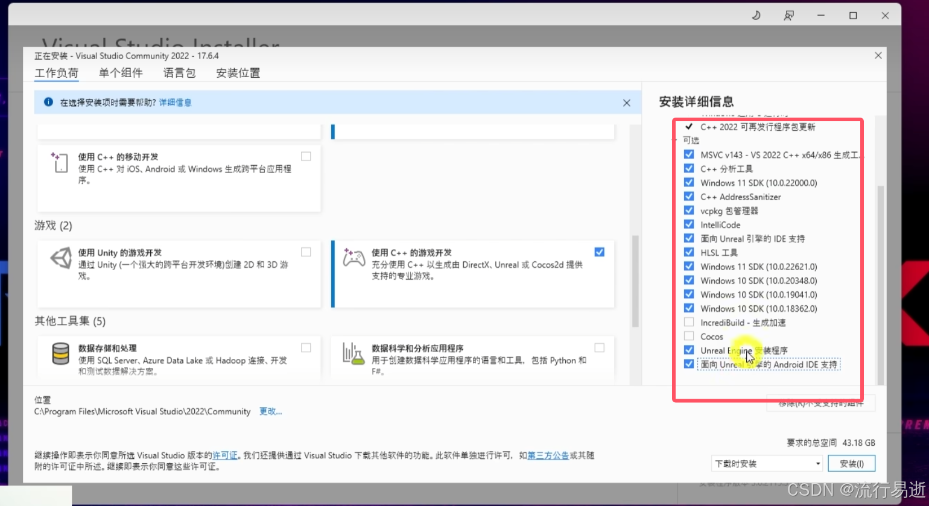This screenshot has height=506, width=929.
Task: Open the 下载时安装 dropdown
Action: 767,464
